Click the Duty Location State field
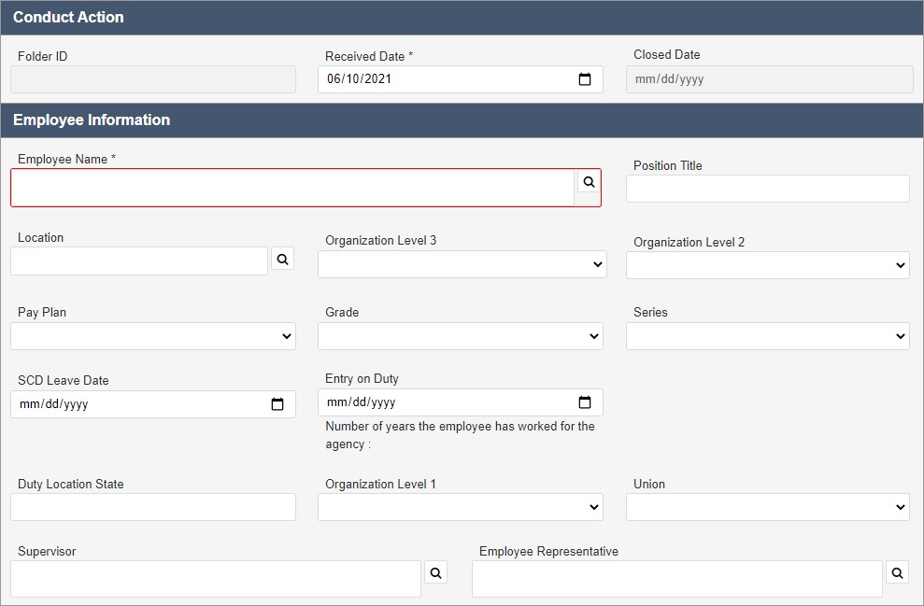Viewport: 924px width, 606px height. coord(153,507)
